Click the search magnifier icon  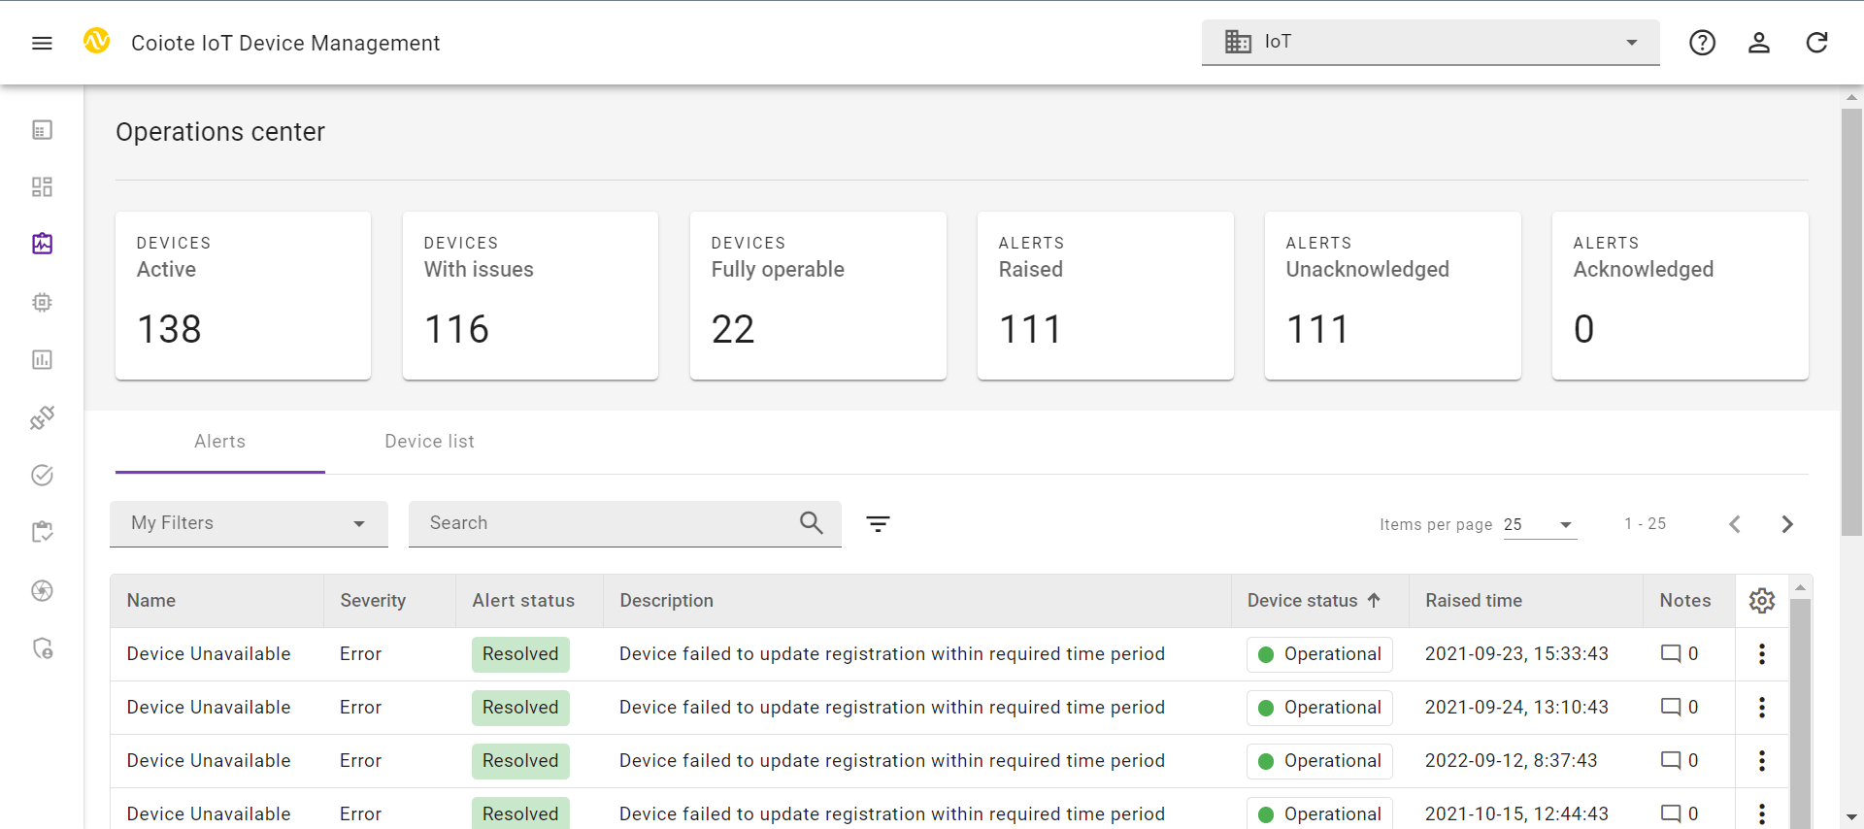(812, 523)
